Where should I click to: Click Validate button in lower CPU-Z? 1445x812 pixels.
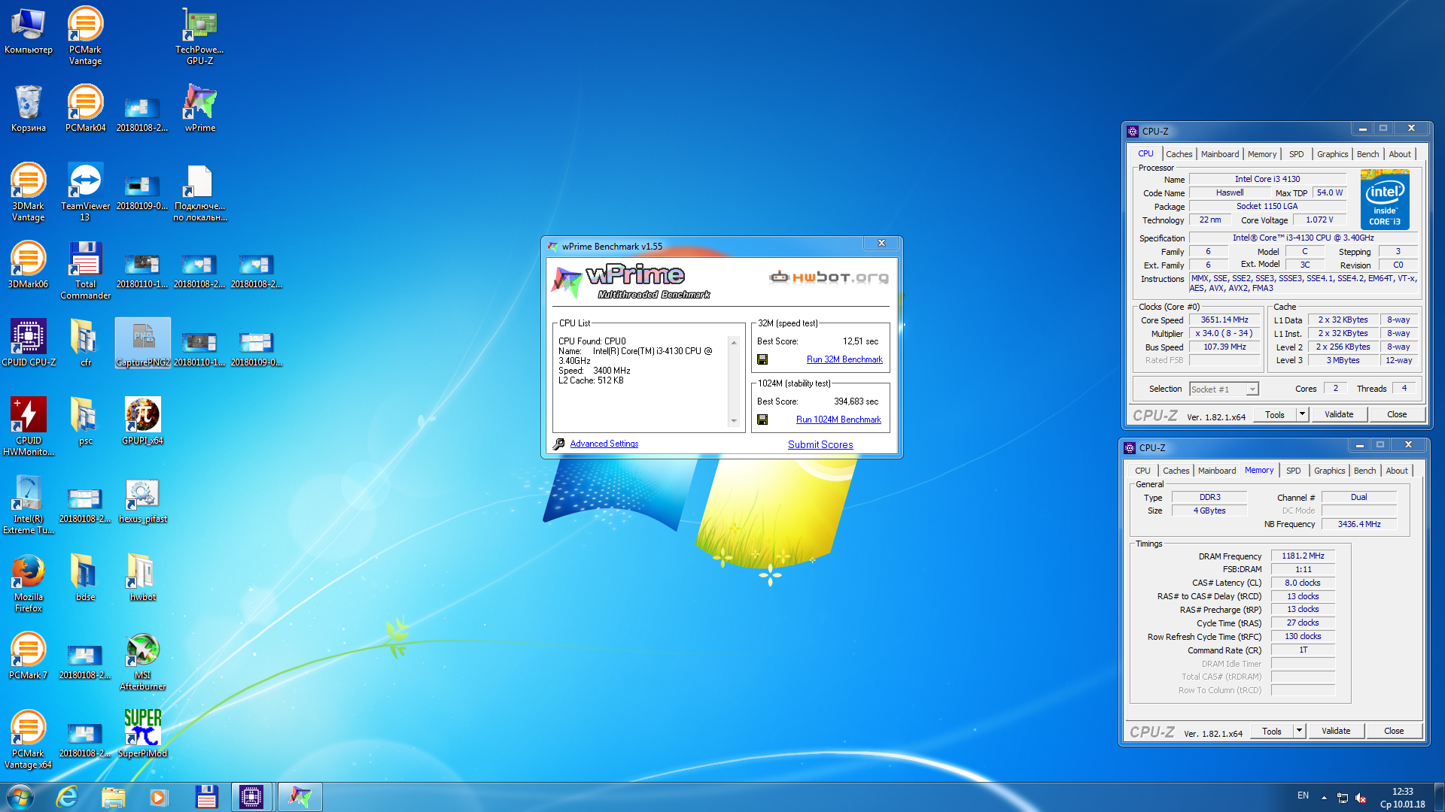pos(1336,731)
